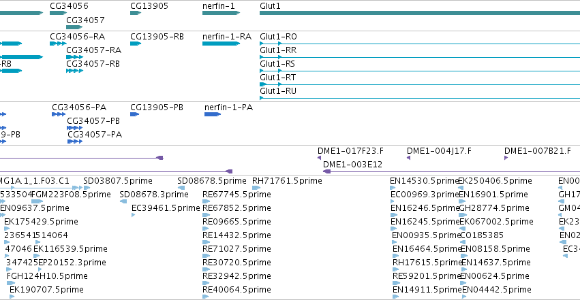This screenshot has height=300, width=580.
Task: Select the DME1-004J17.F feature label
Action: [440, 151]
